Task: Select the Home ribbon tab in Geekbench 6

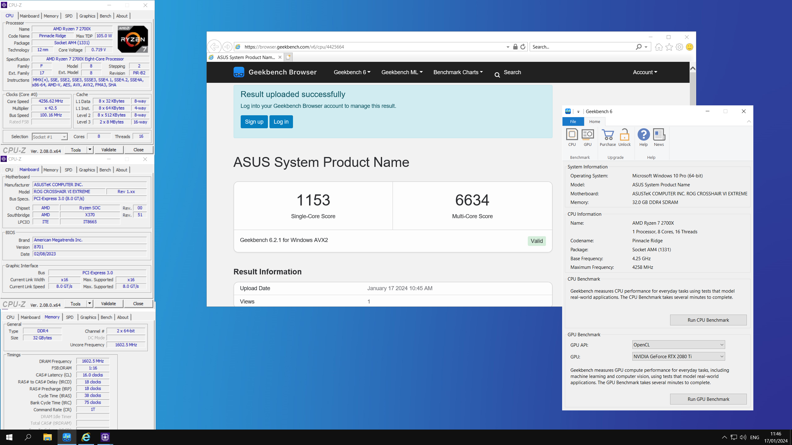Action: coord(594,121)
